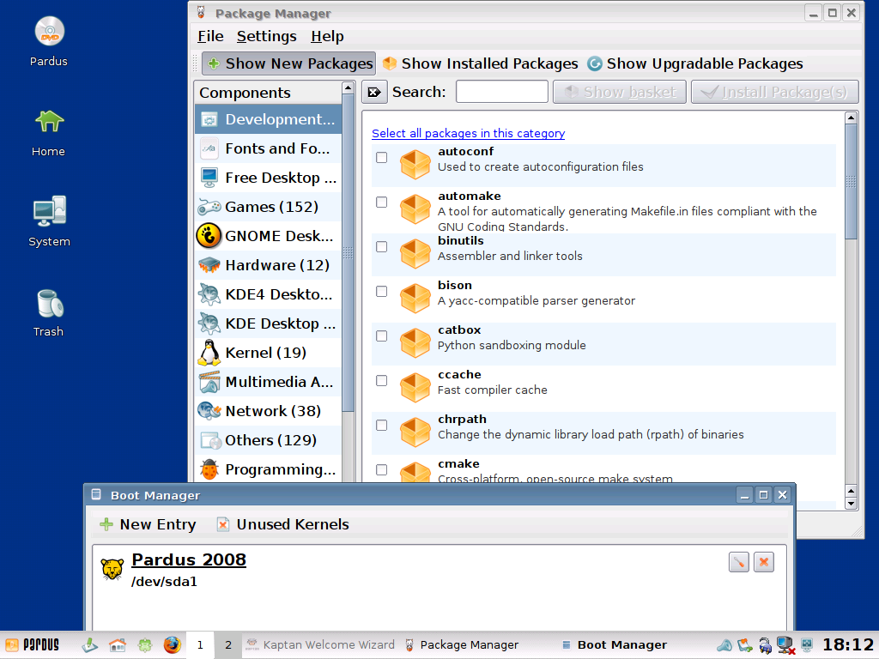Delete the Pardus 2008 boot entry
The image size is (879, 659).
tap(763, 562)
